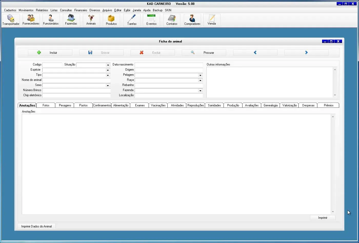
Task: Open the Fazenda field dropdown
Action: (x=200, y=91)
